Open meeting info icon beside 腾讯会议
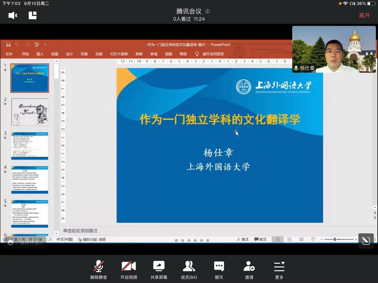Viewport: 378px width, 283px height. click(207, 11)
